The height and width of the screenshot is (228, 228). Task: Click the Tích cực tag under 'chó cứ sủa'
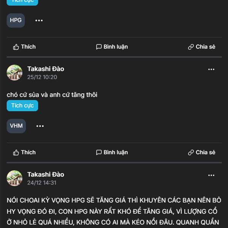[22, 106]
